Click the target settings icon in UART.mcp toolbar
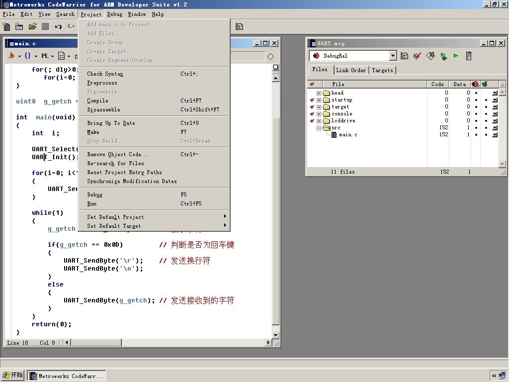The image size is (509, 382). pos(404,56)
